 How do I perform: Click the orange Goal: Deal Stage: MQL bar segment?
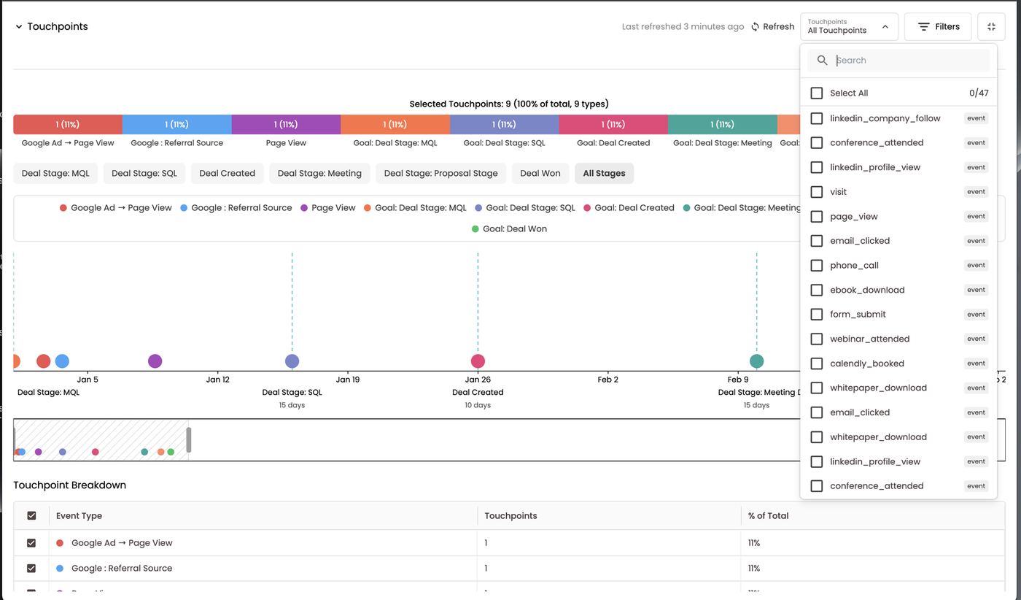pyautogui.click(x=395, y=125)
